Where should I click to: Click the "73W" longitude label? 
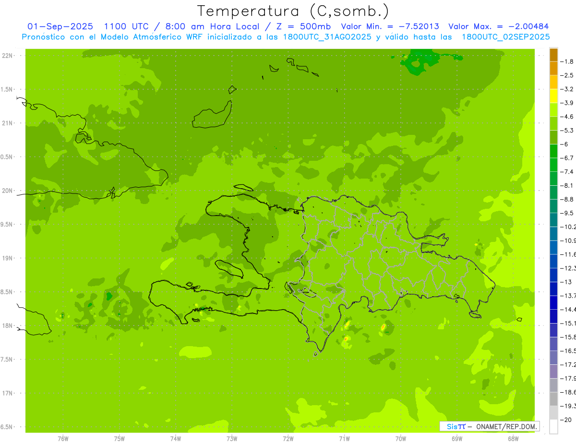click(x=232, y=438)
